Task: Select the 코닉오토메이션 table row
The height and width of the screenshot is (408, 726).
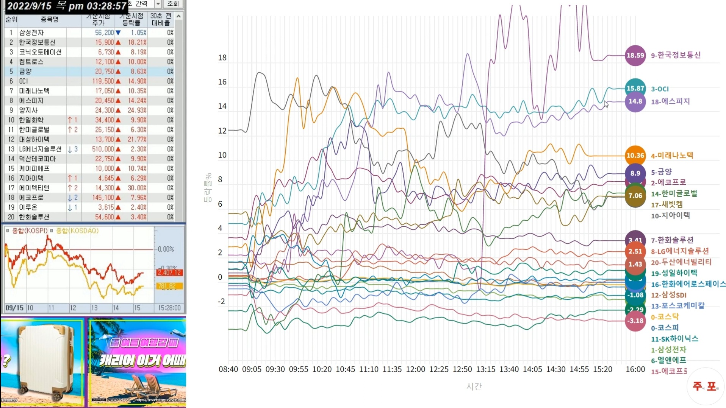Action: (x=89, y=52)
